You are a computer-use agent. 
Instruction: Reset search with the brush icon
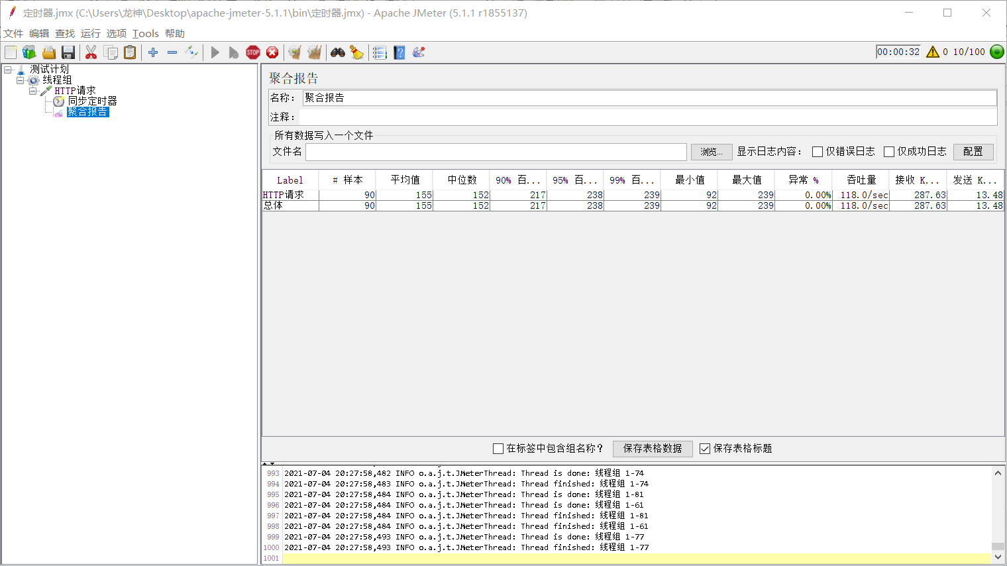click(357, 52)
